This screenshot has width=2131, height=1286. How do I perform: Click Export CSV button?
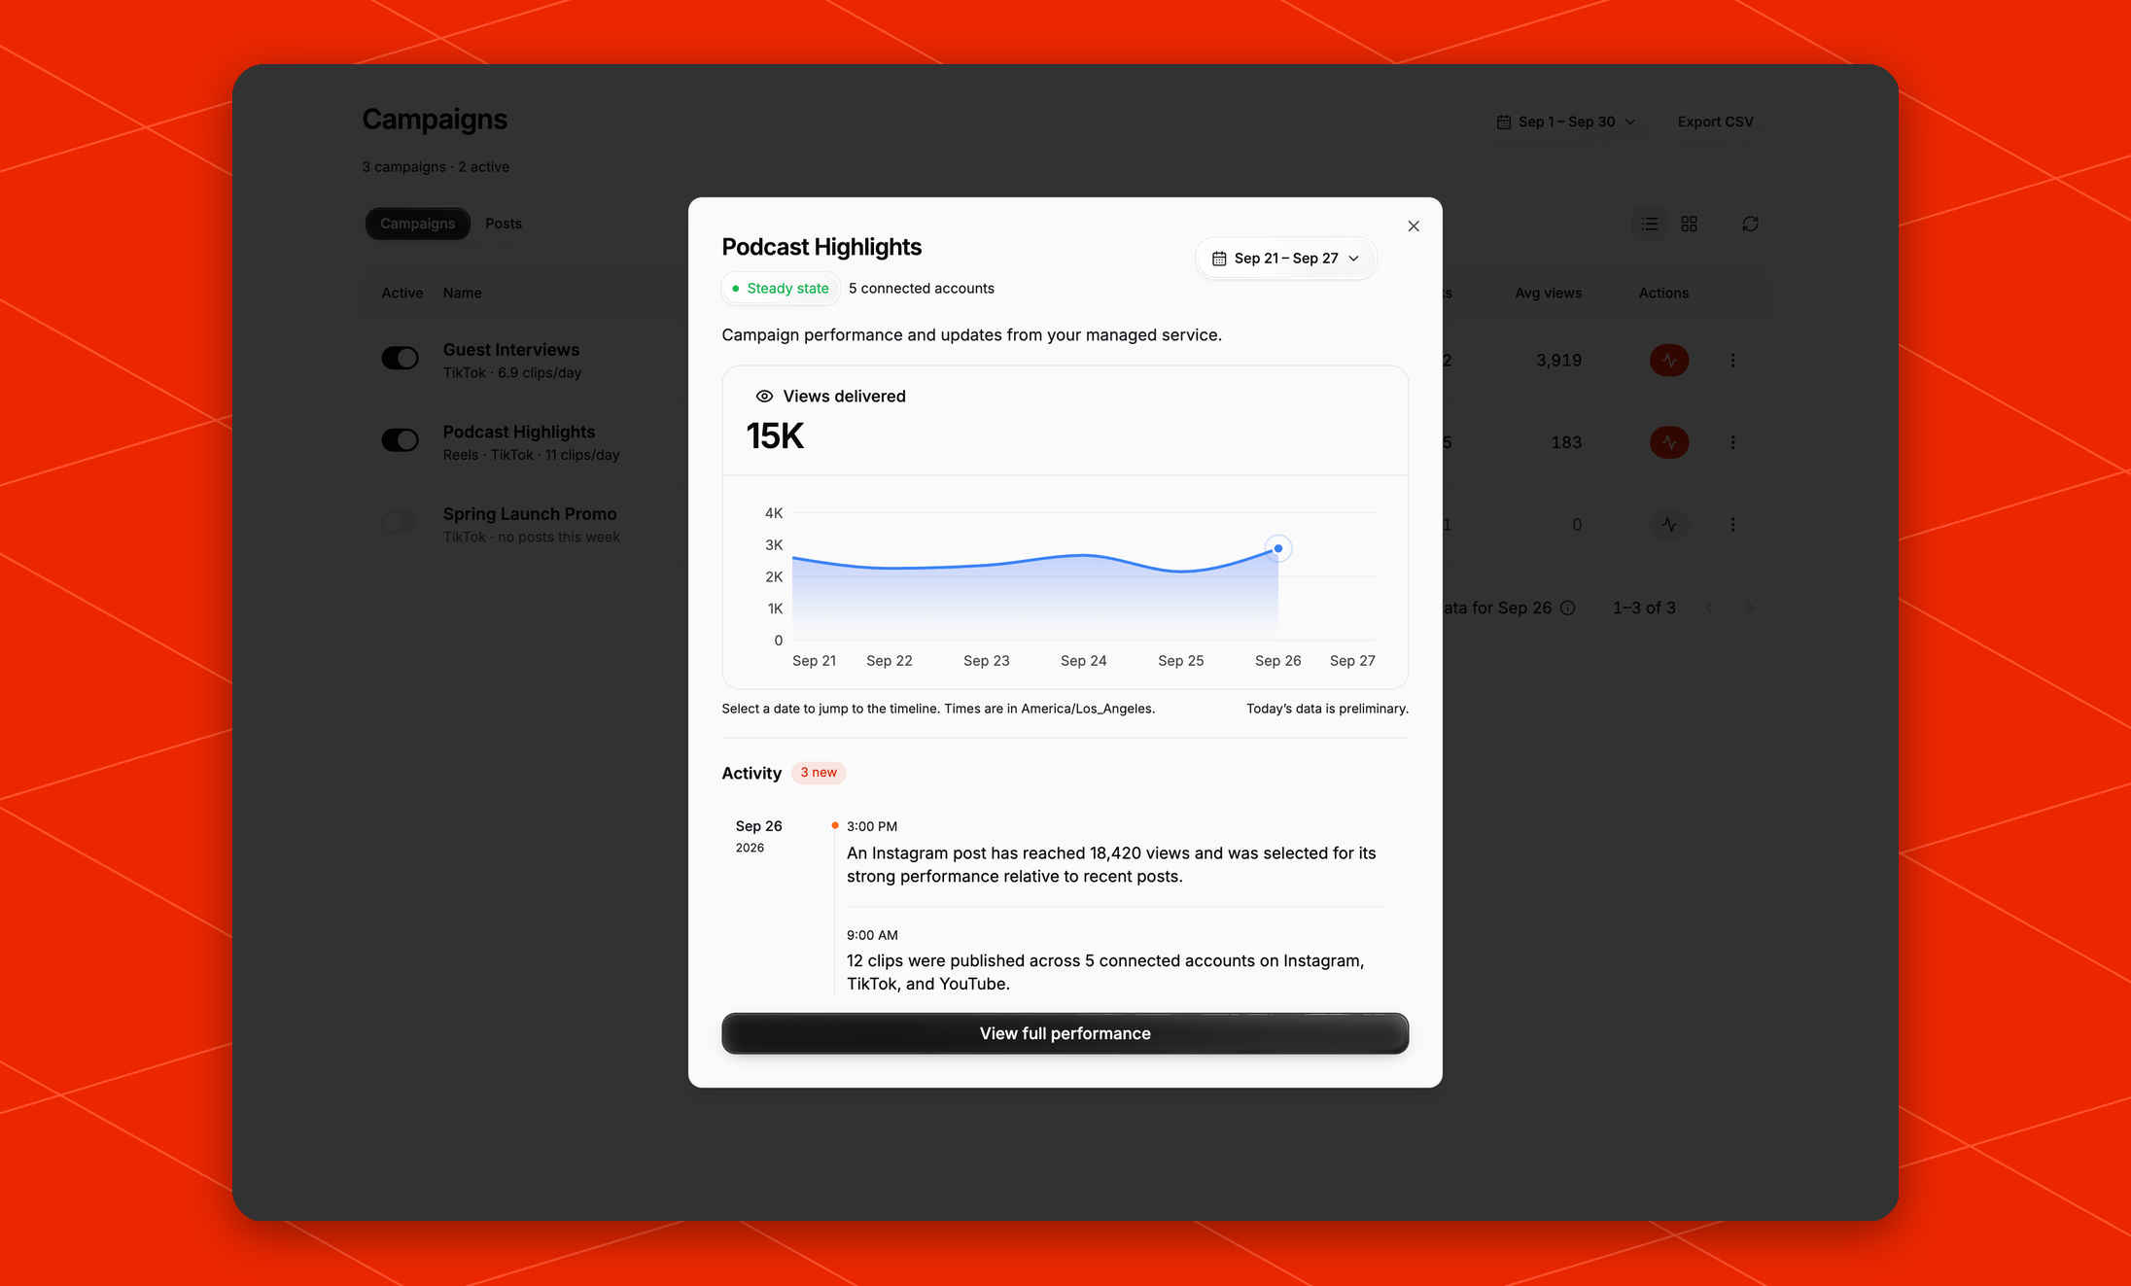tap(1715, 122)
